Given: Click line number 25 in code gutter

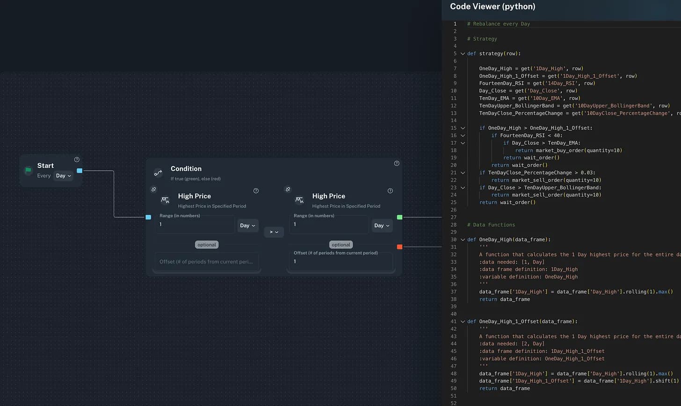Looking at the screenshot, I should point(454,203).
